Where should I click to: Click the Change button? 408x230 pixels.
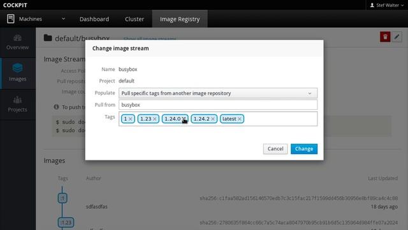point(304,149)
